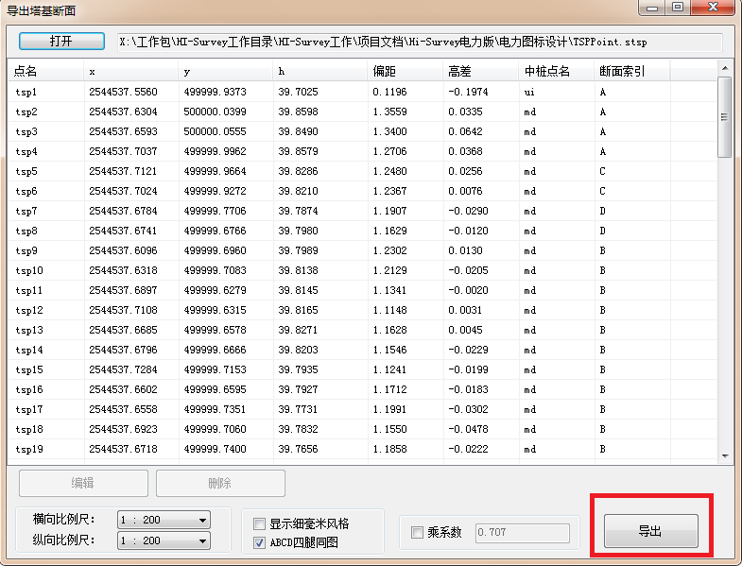Select row tsp18
This screenshot has width=742, height=566.
tap(362, 430)
